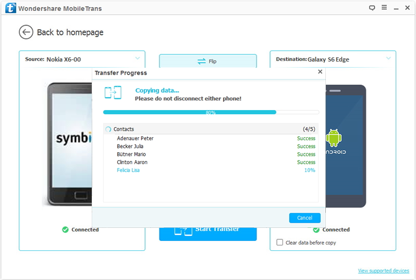The width and height of the screenshot is (416, 280).
Task: Click the Symbian source phone image
Action: [x=69, y=144]
